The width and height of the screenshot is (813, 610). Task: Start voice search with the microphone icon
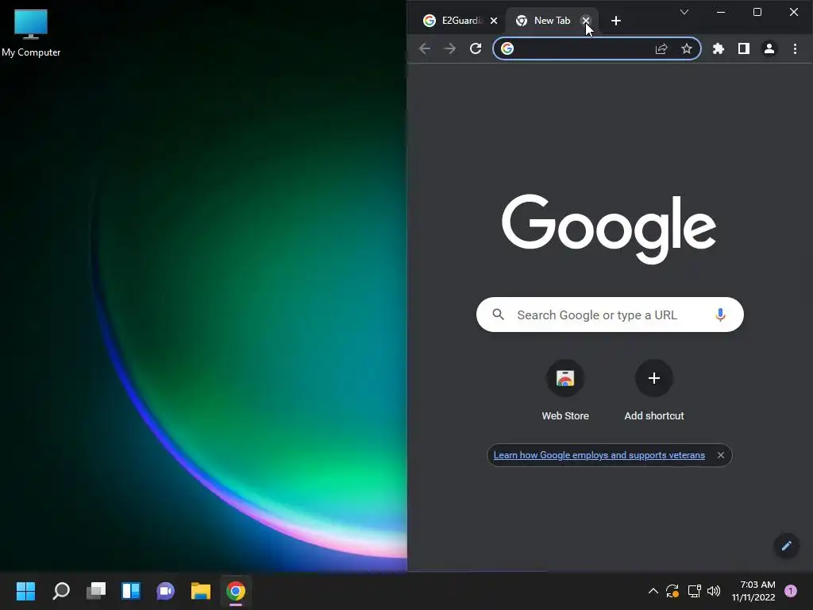coord(720,315)
